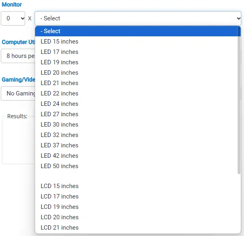
Task: Open the No Gaming dropdown
Action: pos(18,93)
